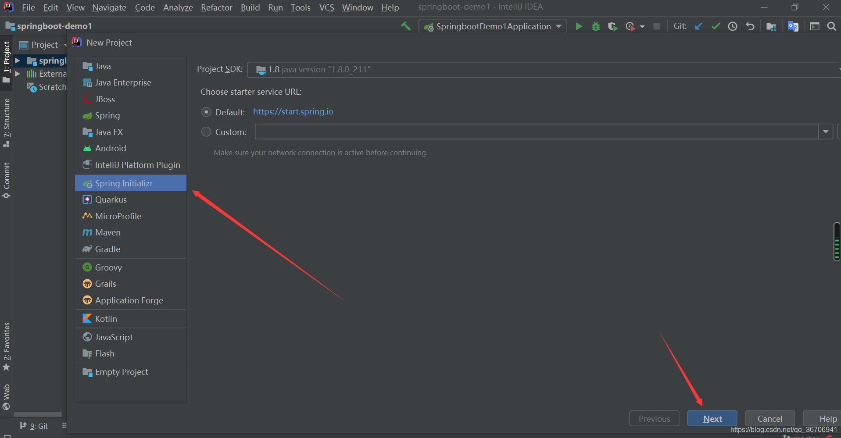Show Git history clock icon
This screenshot has height=438, width=841.
coord(733,26)
